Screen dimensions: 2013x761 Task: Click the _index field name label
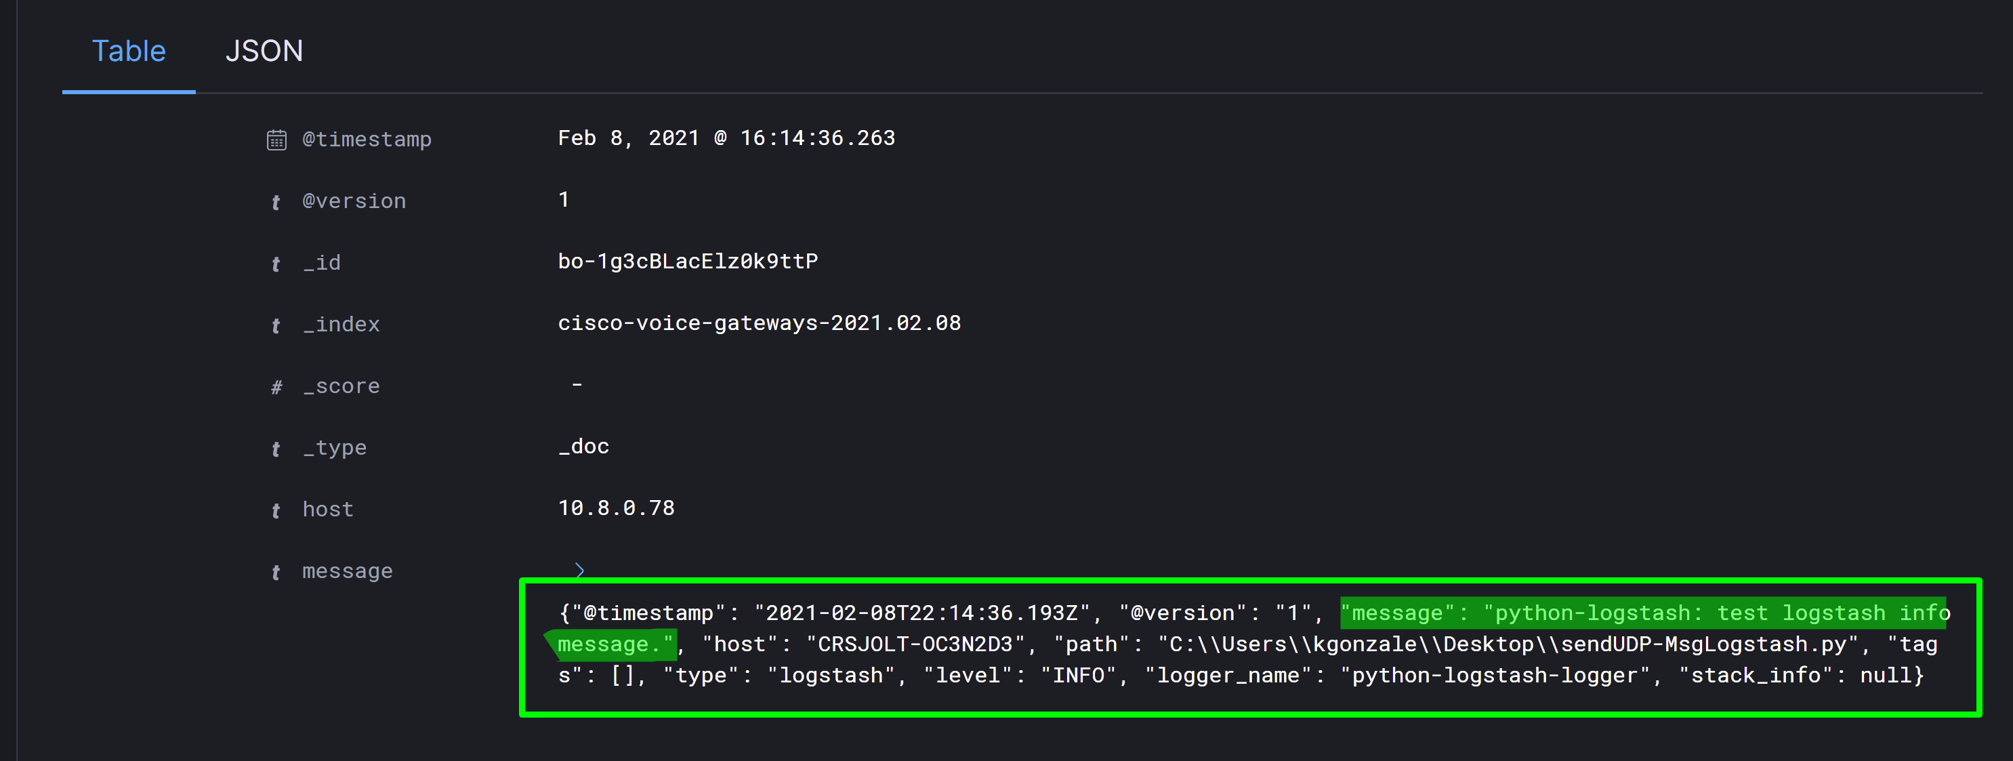(x=341, y=324)
